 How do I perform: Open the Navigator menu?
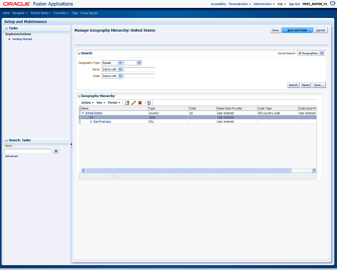click(20, 13)
